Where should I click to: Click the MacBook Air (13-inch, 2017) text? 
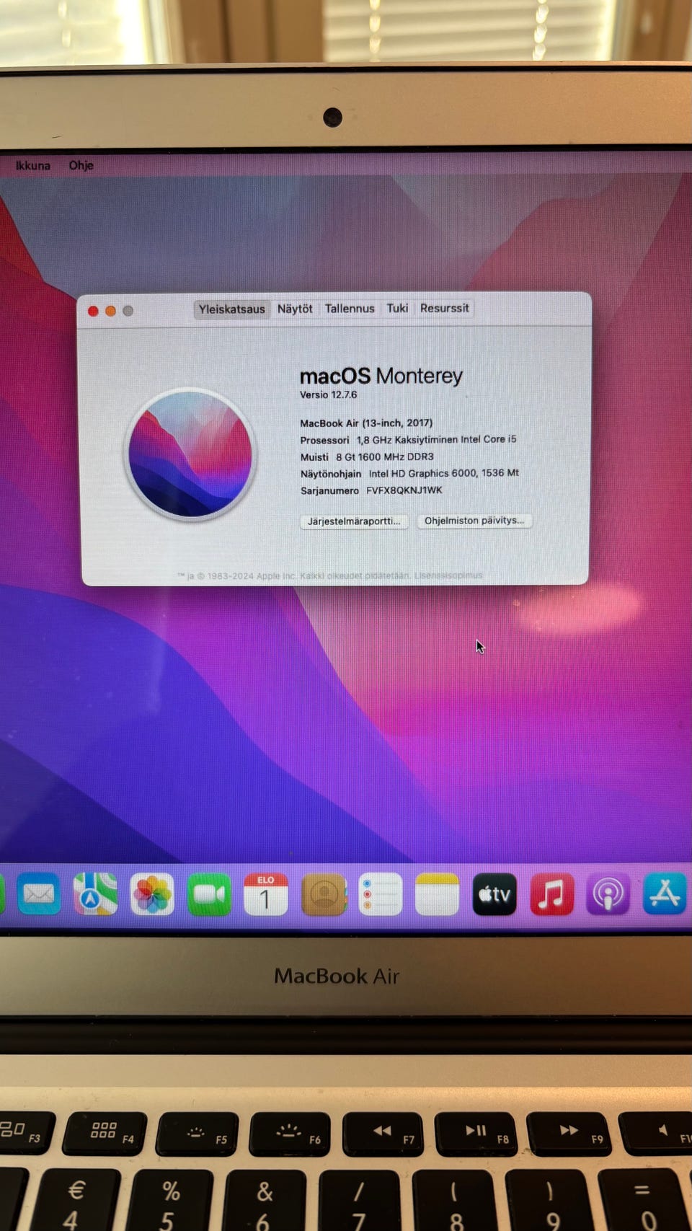[366, 423]
